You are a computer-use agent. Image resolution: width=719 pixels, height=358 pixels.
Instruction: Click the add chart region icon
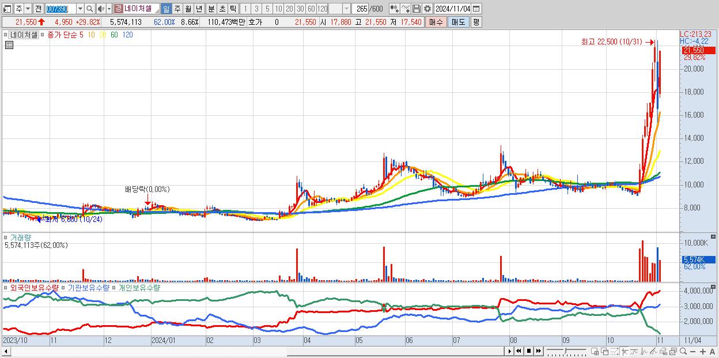pyautogui.click(x=595, y=351)
